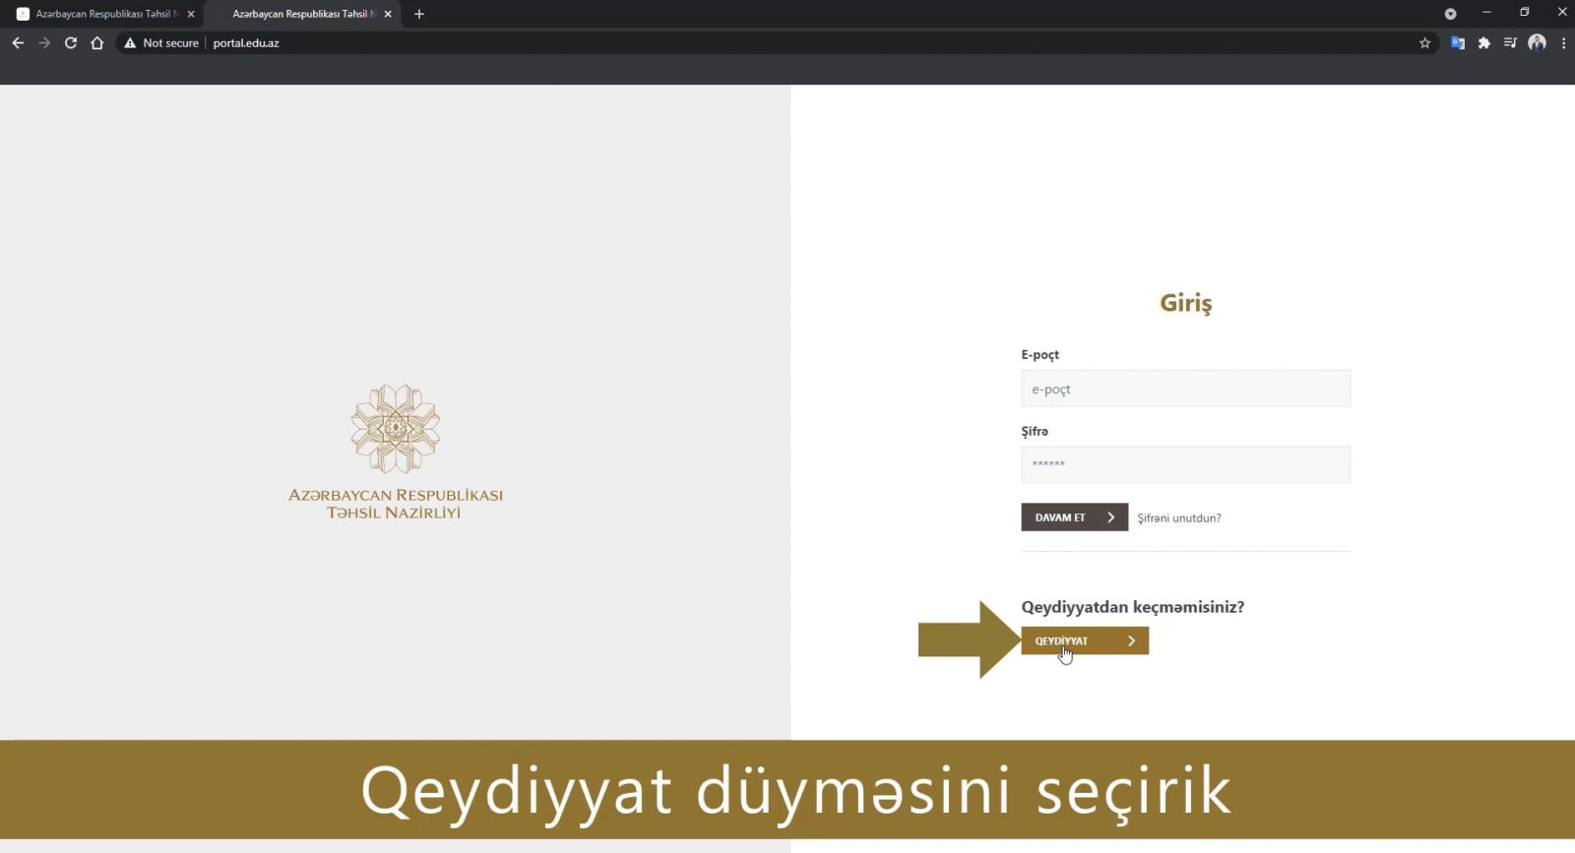
Task: Close the active second browser tab
Action: click(x=388, y=14)
